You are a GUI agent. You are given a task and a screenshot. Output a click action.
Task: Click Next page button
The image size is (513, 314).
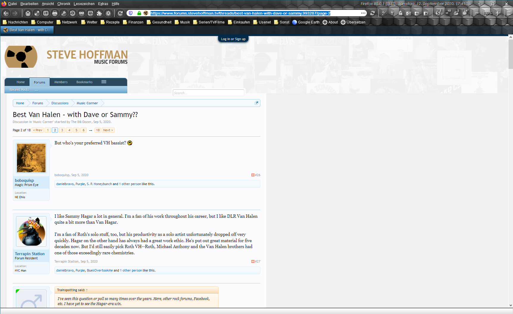(108, 130)
